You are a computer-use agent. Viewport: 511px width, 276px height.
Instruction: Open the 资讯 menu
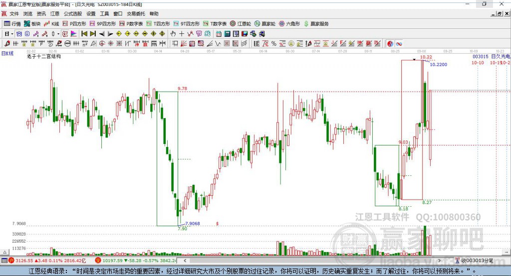click(x=41, y=13)
